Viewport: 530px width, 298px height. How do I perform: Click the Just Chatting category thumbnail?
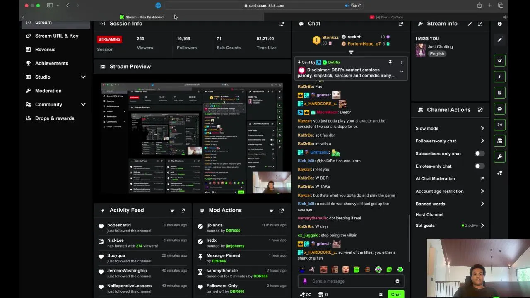[x=421, y=50]
